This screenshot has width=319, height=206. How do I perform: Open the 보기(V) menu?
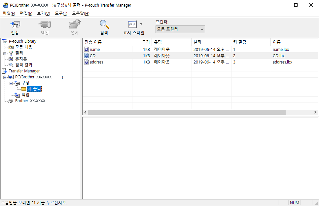[x=44, y=14]
